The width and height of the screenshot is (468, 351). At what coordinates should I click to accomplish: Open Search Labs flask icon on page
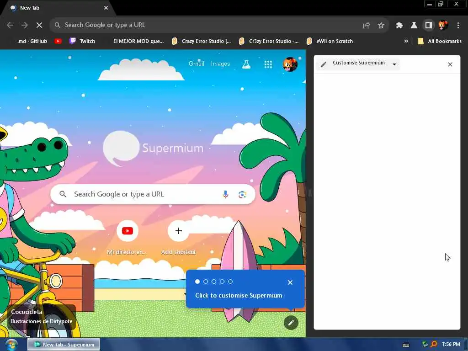(246, 64)
